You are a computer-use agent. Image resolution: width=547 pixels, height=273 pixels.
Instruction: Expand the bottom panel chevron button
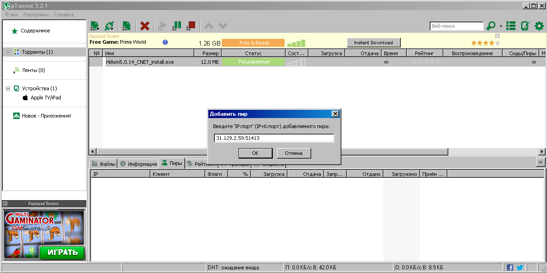pos(541,162)
